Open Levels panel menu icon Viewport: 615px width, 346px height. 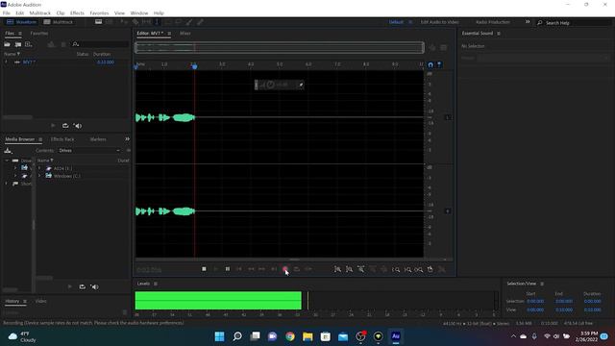click(156, 284)
